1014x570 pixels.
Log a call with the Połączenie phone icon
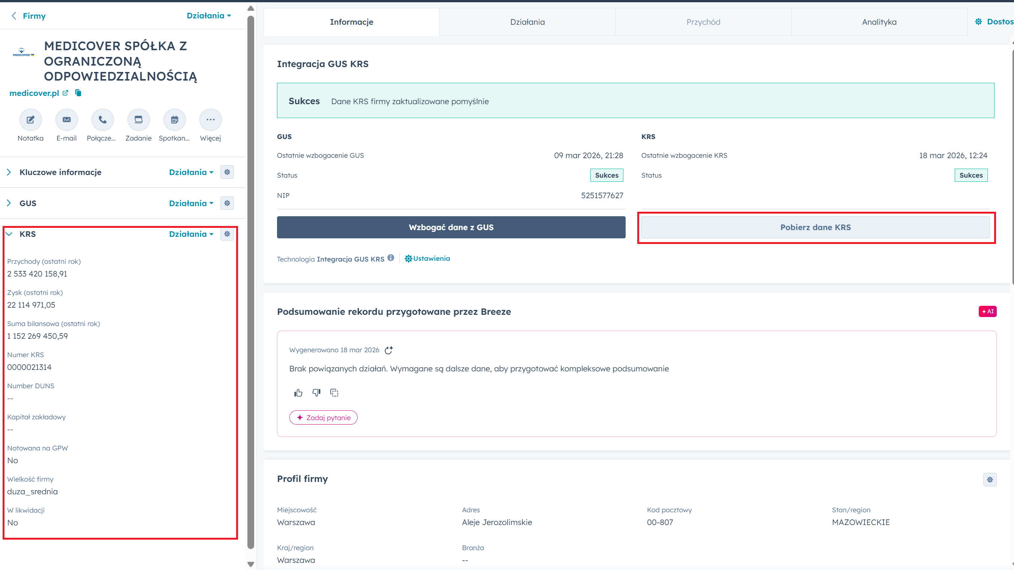(x=102, y=120)
